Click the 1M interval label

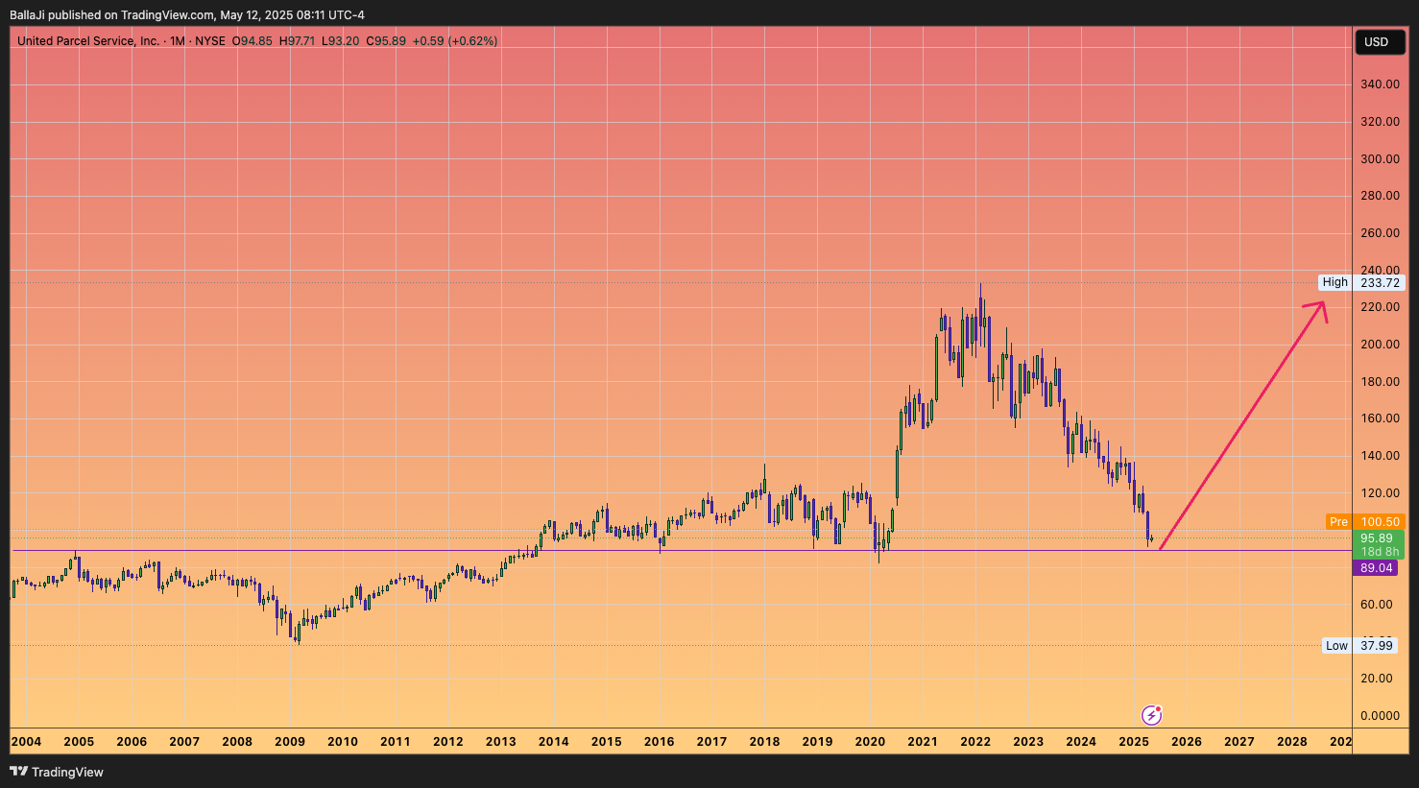click(178, 41)
